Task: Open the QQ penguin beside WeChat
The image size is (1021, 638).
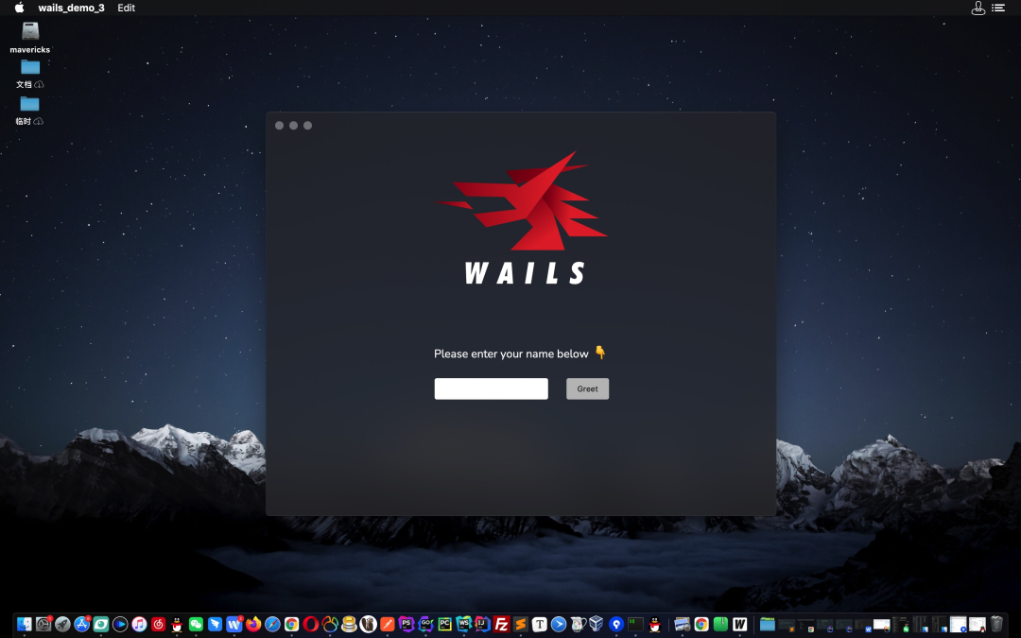Action: (x=177, y=625)
